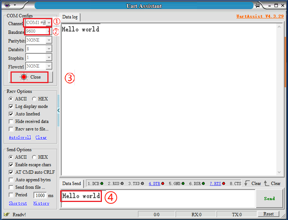Enable Hide received data checkbox
This screenshot has width=288, height=220.
[x=11, y=121]
